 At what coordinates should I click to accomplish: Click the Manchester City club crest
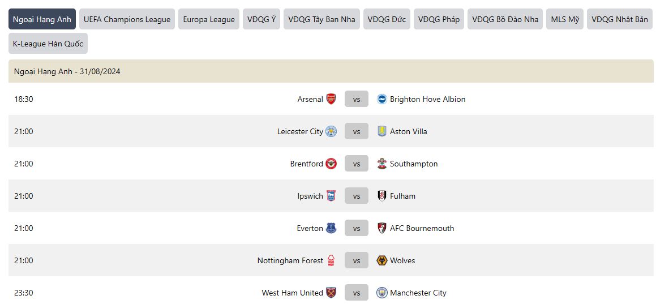382,293
